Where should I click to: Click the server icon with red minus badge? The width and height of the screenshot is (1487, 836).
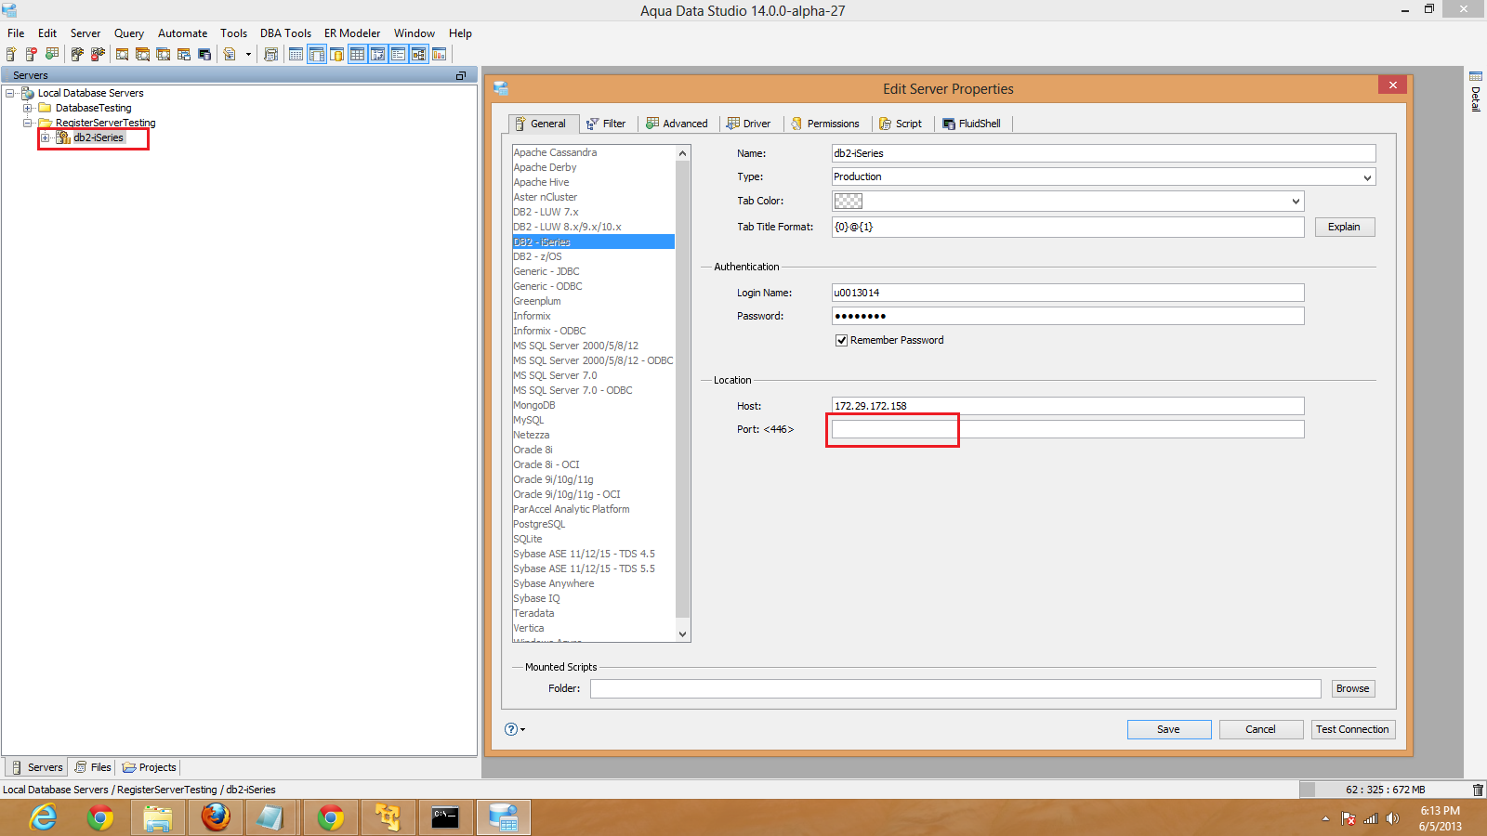click(x=32, y=54)
